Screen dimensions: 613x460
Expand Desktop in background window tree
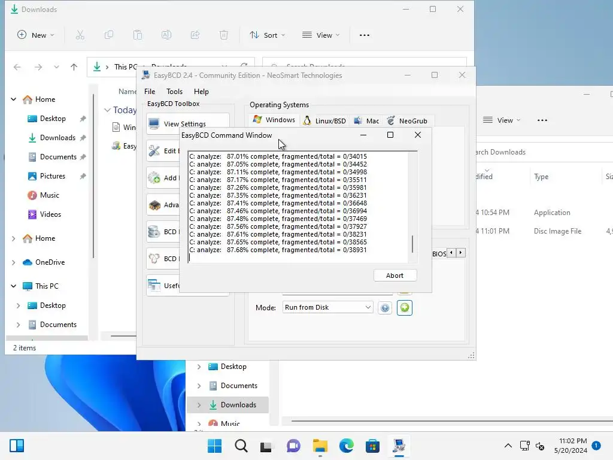199,367
